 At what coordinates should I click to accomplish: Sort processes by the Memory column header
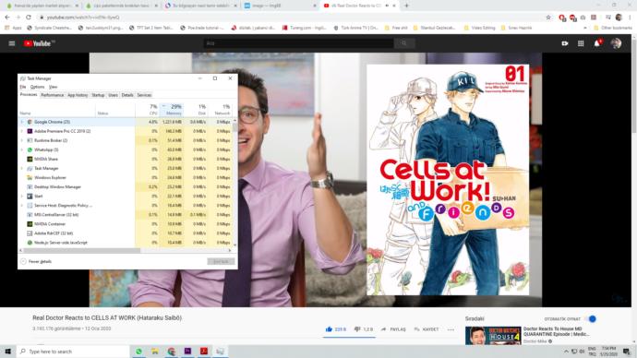click(172, 109)
